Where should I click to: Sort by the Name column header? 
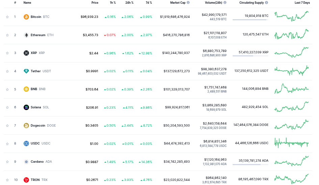click(x=27, y=3)
